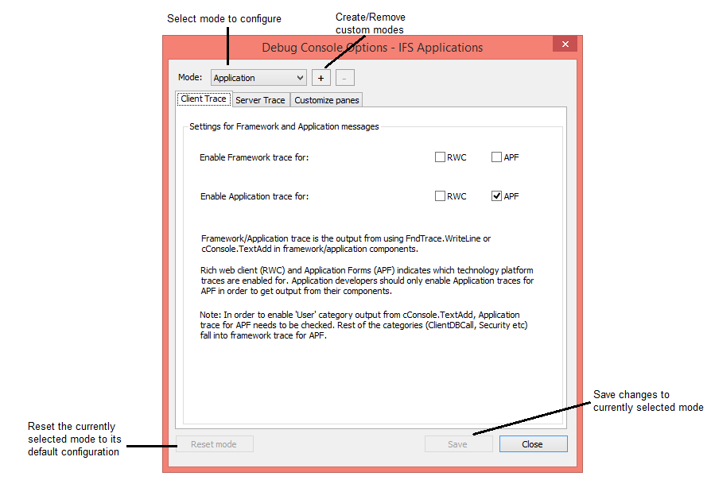Click the Close button at bottom right

click(x=533, y=444)
